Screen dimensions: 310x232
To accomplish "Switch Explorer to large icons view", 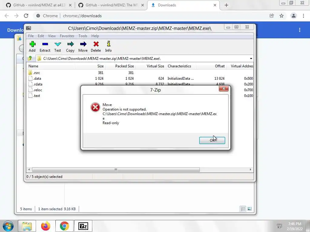I will click(249, 209).
